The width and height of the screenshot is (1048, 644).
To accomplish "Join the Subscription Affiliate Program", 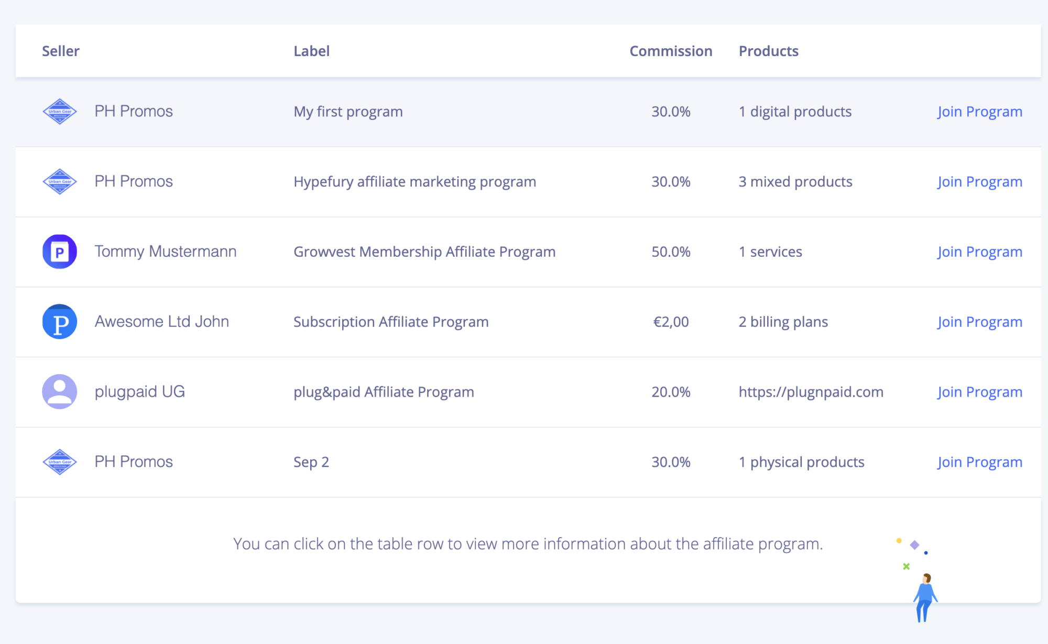I will click(979, 322).
